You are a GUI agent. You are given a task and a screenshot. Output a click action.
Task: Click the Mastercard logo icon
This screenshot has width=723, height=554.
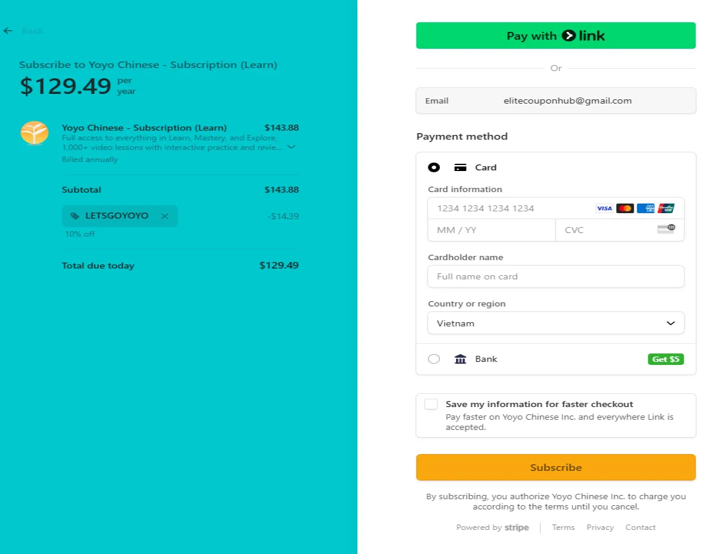(625, 208)
